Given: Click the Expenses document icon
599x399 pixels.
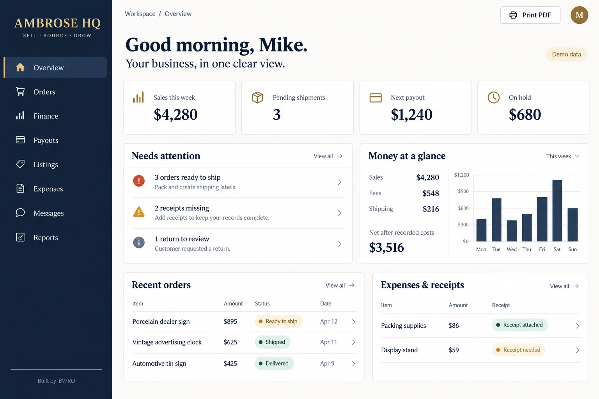Looking at the screenshot, I should [x=20, y=189].
